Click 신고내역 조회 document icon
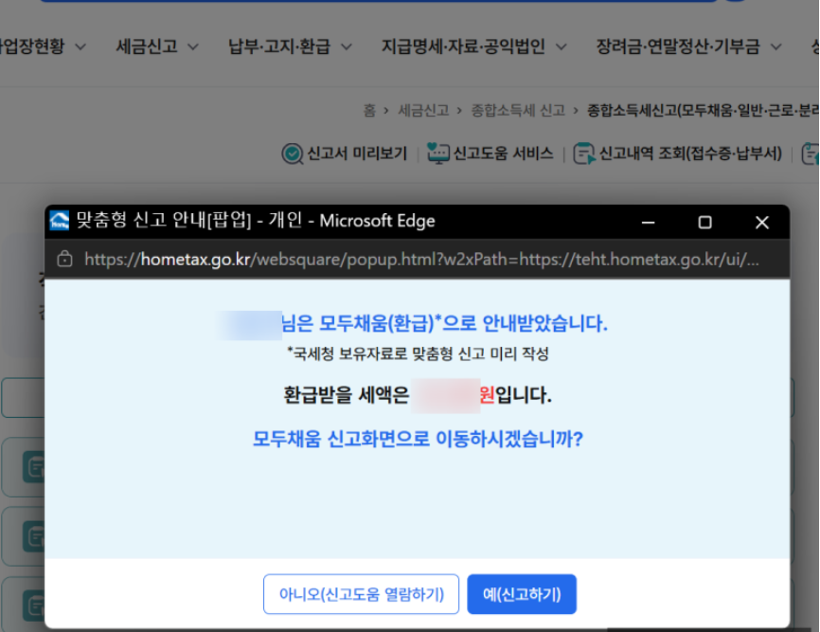820x632 pixels. [x=584, y=153]
